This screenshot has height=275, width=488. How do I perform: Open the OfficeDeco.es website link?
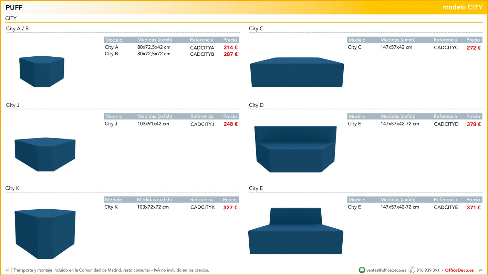coord(459,270)
